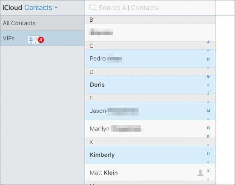Image resolution: width=235 pixels, height=185 pixels.
Task: Select the All Contacts group
Action: pyautogui.click(x=19, y=23)
